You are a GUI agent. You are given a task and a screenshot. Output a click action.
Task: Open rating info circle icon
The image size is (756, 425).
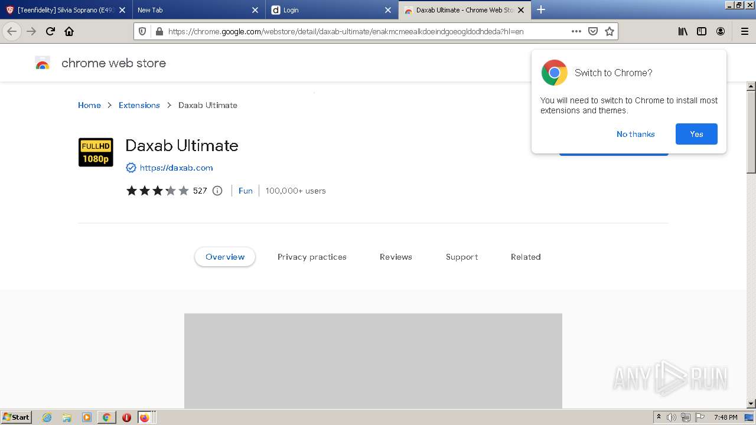pos(217,191)
